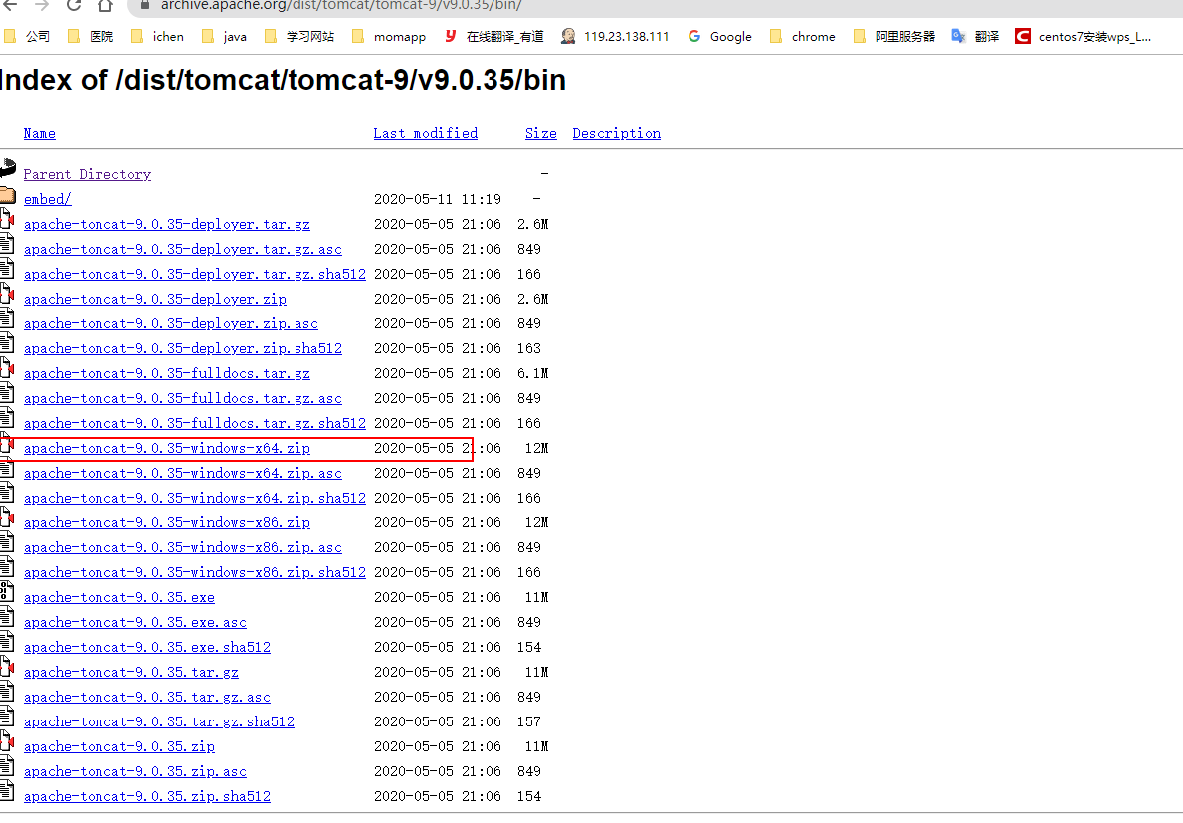Click the archive icon beside apache-tomcat-9.0.35.zip
Screen dimensions: 1183x823
[x=6, y=741]
